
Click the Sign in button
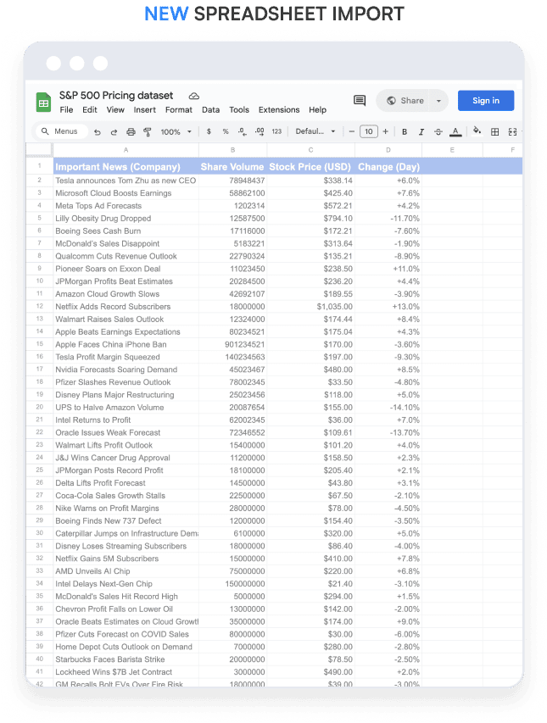[486, 101]
